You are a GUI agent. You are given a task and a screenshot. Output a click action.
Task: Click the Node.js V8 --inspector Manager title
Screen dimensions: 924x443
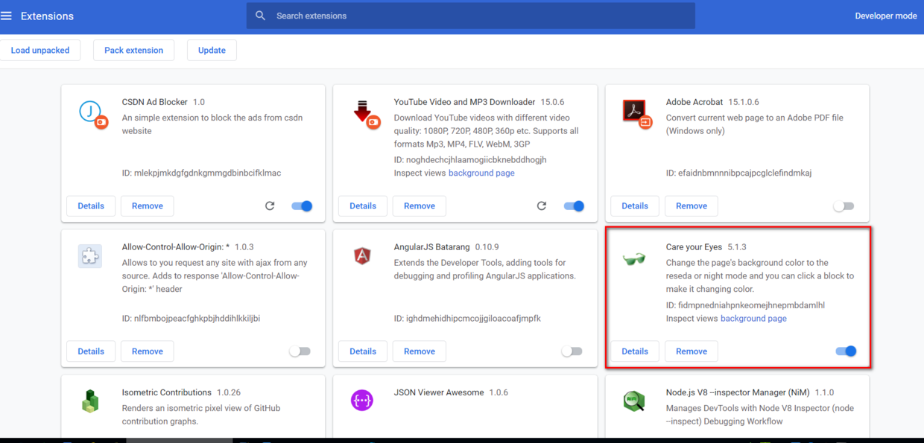[x=739, y=392]
